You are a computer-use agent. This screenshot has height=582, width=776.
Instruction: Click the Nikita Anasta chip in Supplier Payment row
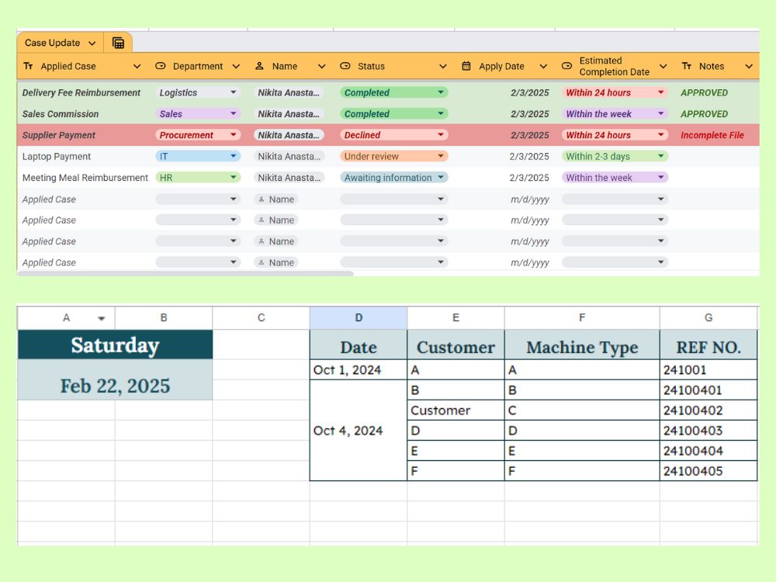289,135
